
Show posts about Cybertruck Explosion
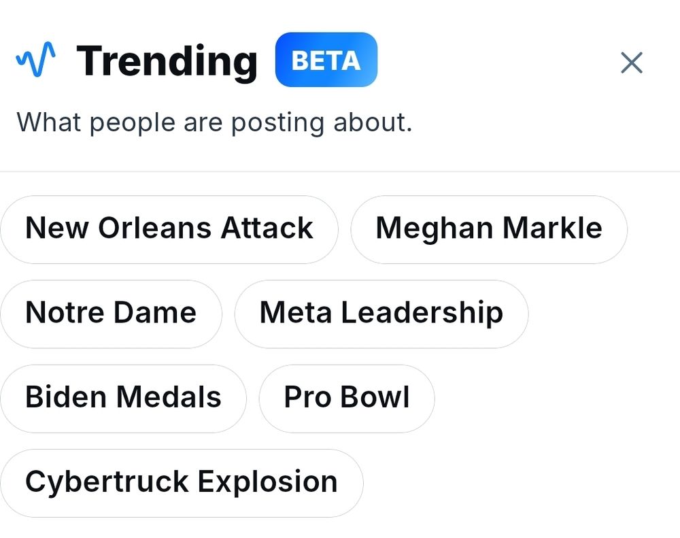[x=181, y=482]
